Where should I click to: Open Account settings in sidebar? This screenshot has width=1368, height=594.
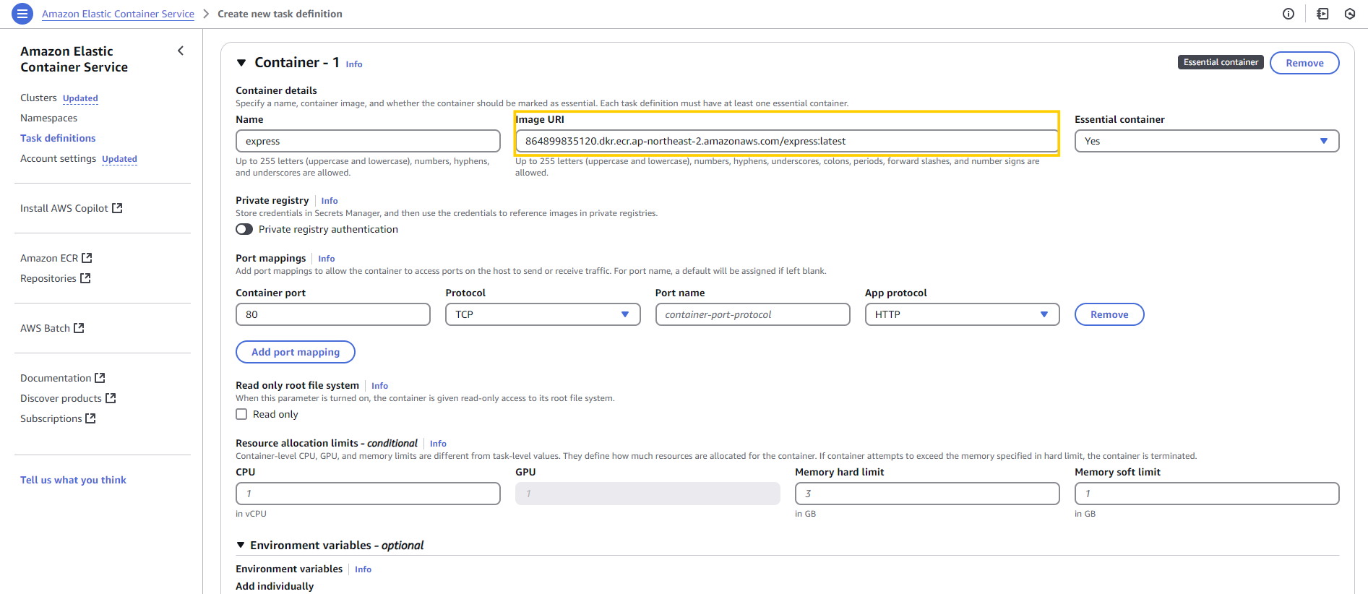pos(58,158)
